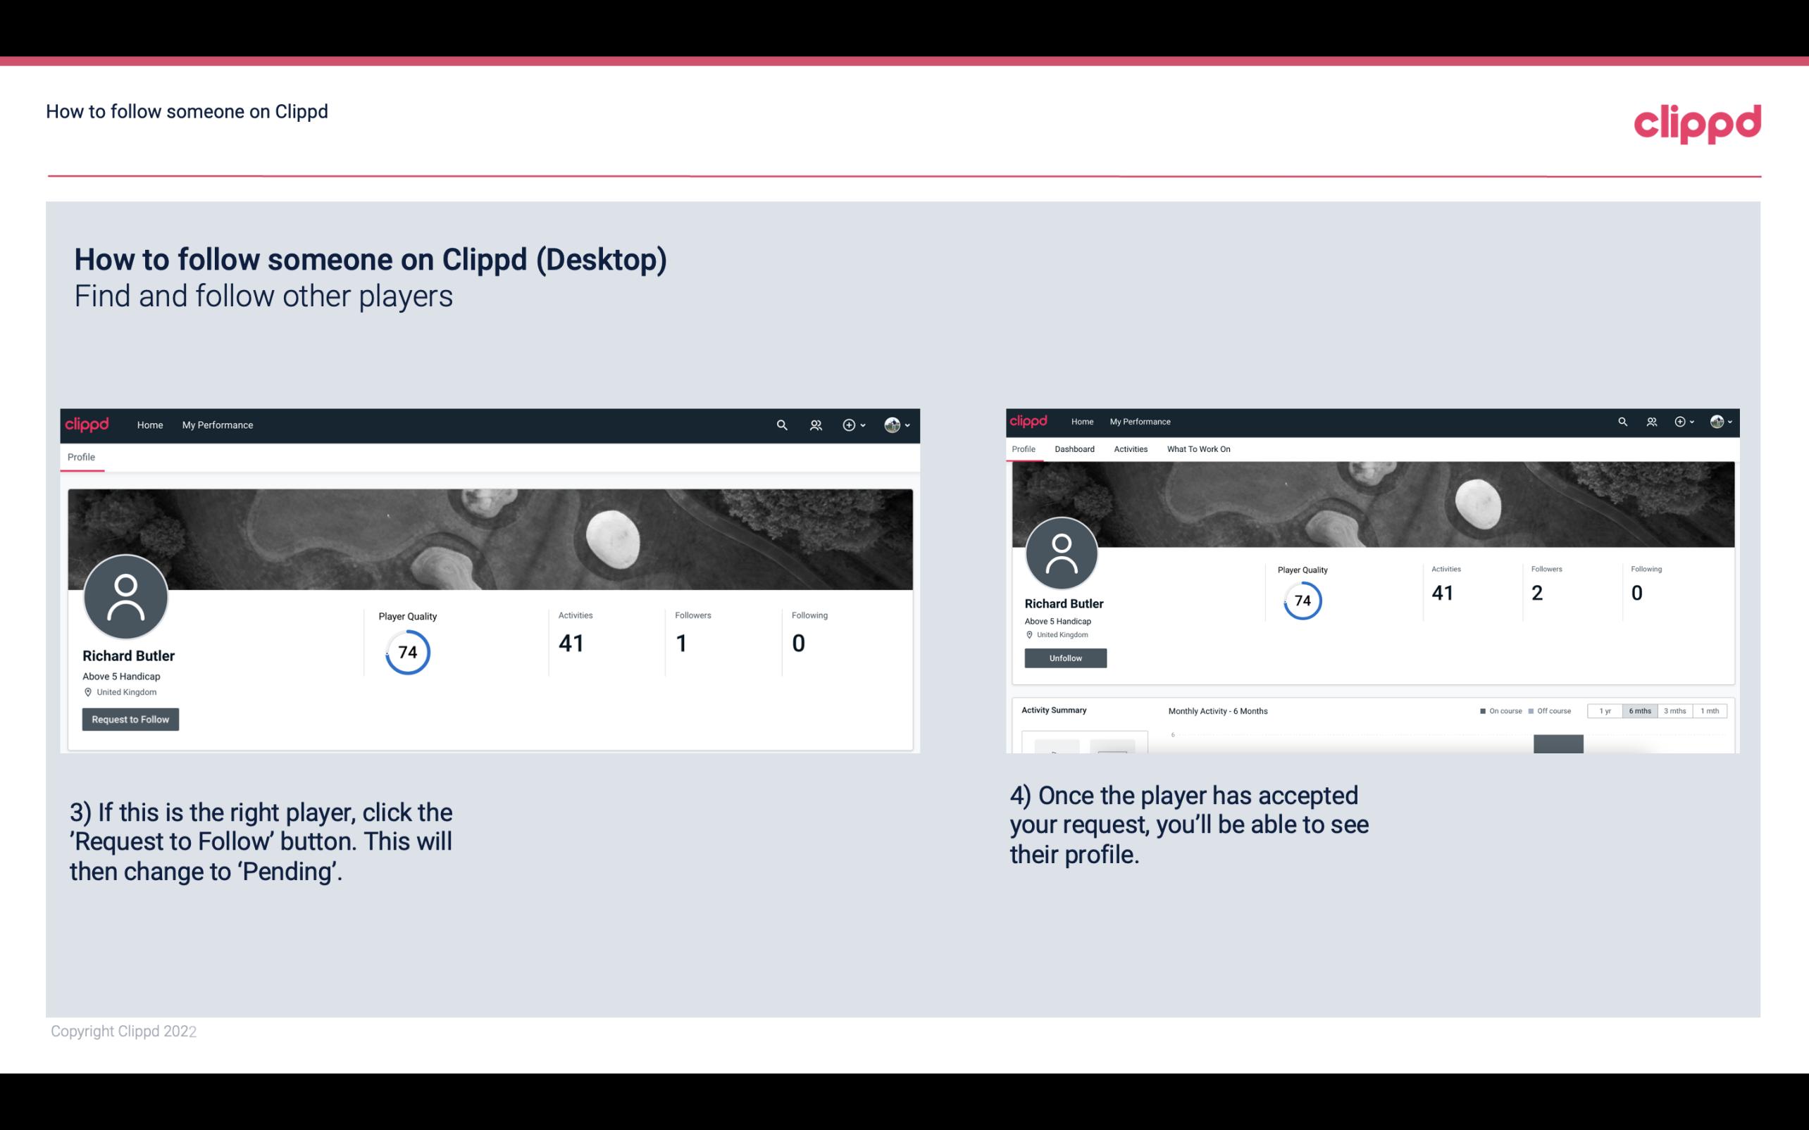The image size is (1809, 1130).
Task: Select the '1 yr' activity duration slider
Action: point(1606,710)
